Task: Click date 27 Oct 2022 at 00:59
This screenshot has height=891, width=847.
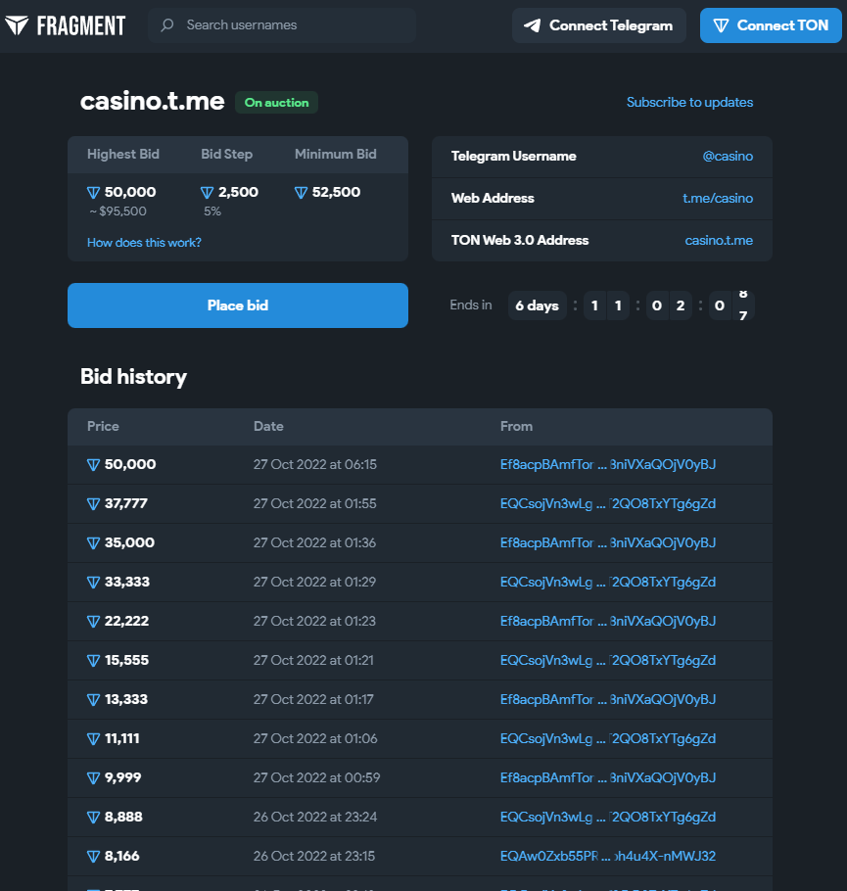Action: 316,778
